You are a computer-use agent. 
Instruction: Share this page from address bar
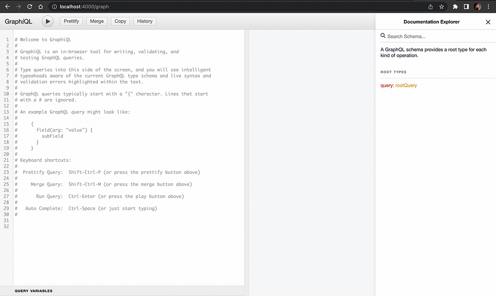(431, 7)
